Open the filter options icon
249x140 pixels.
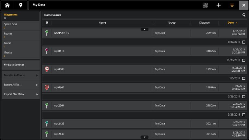tap(232, 5)
